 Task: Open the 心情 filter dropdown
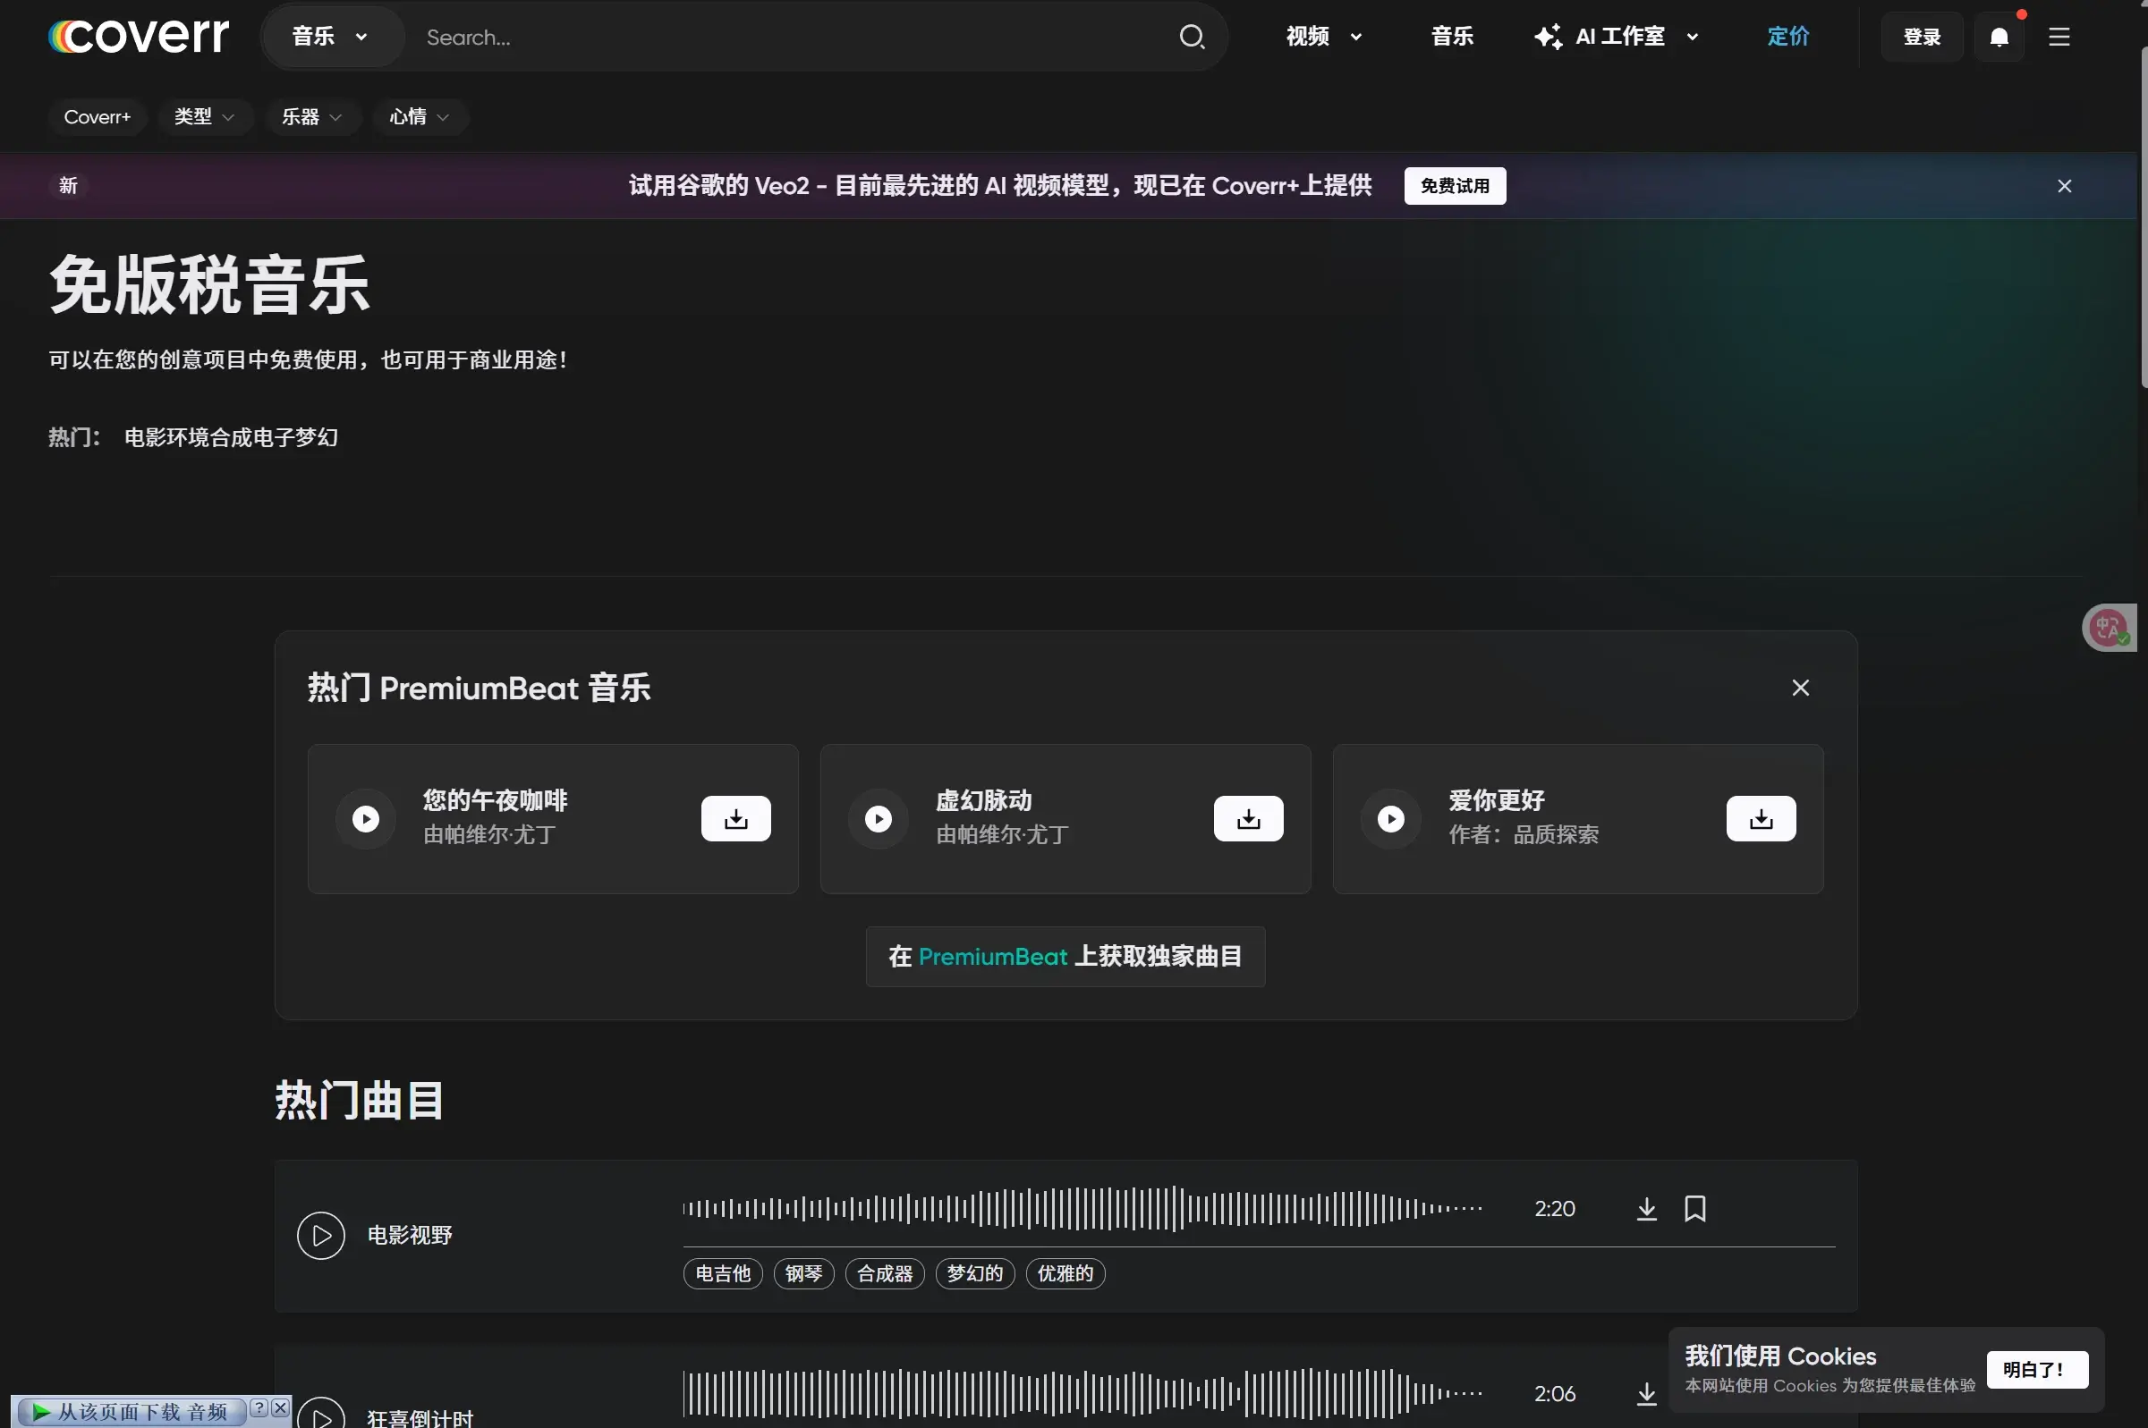pyautogui.click(x=419, y=116)
